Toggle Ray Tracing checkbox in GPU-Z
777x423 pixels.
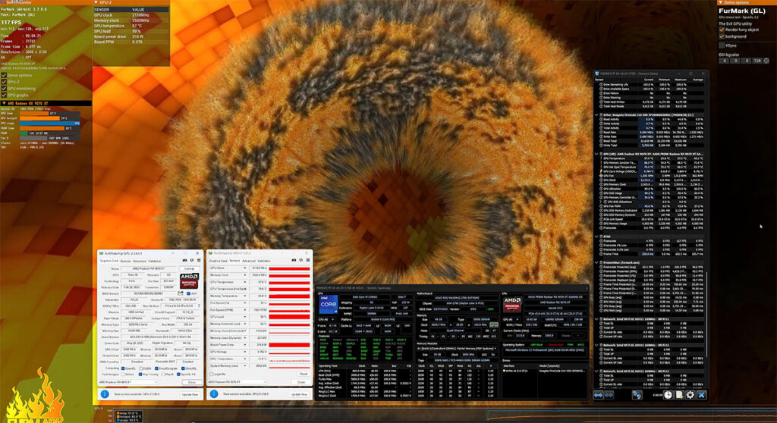[x=140, y=374]
